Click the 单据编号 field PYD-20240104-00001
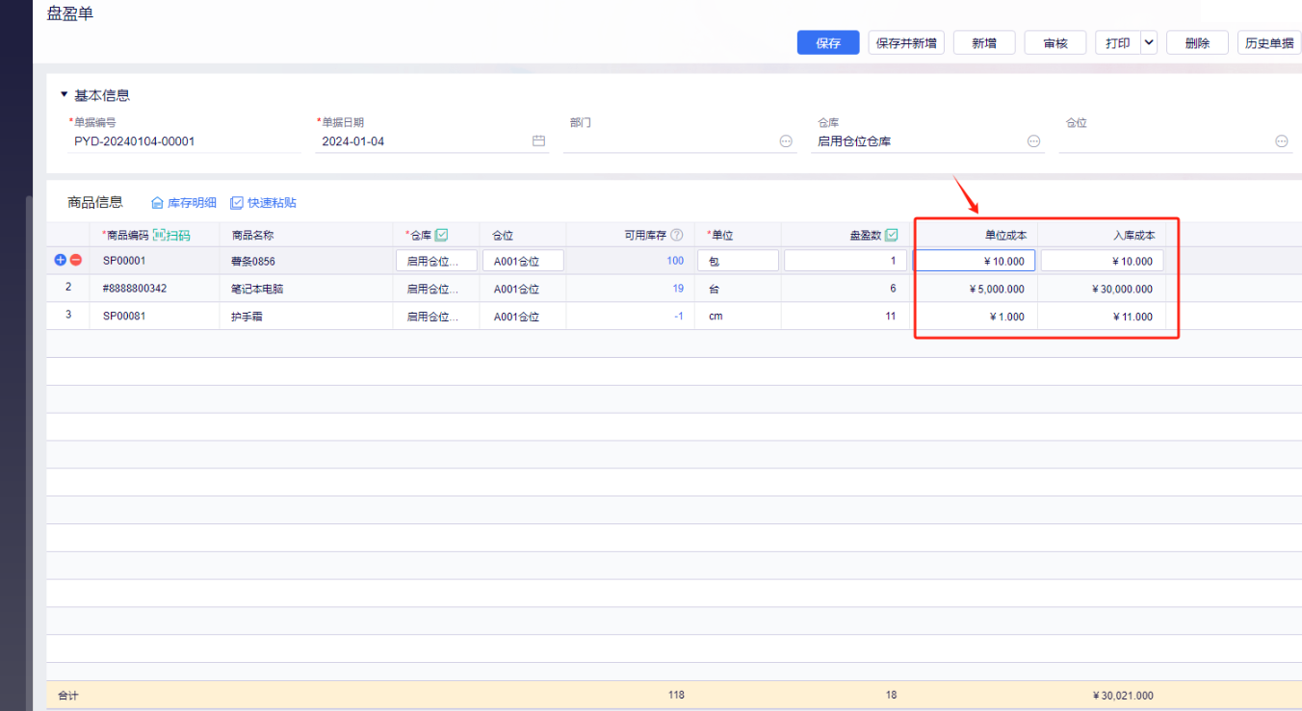The width and height of the screenshot is (1302, 711). 183,141
